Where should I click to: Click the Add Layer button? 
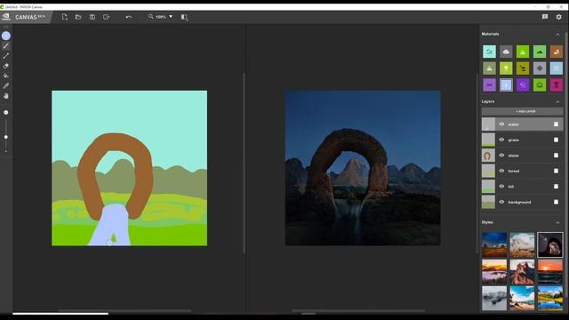tap(523, 111)
